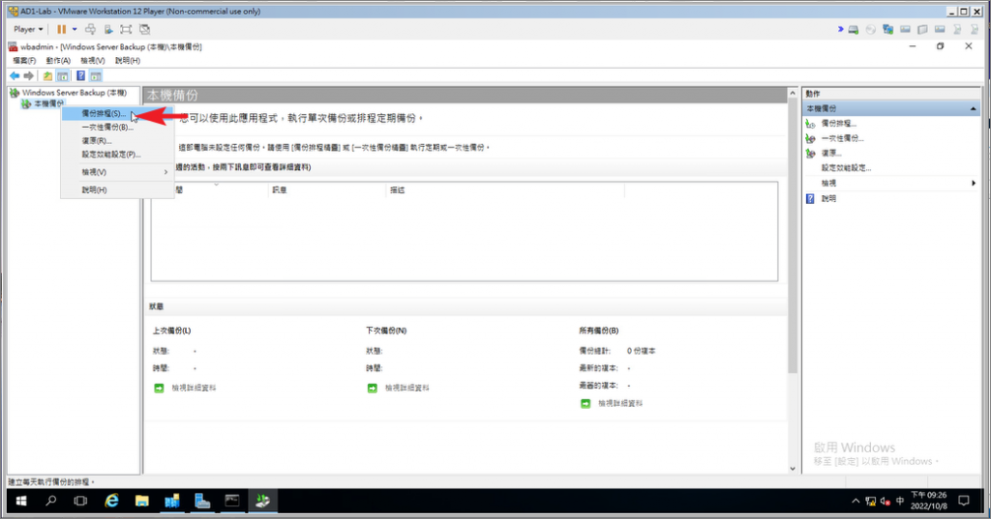Click the recover icon in Actions pane

810,153
